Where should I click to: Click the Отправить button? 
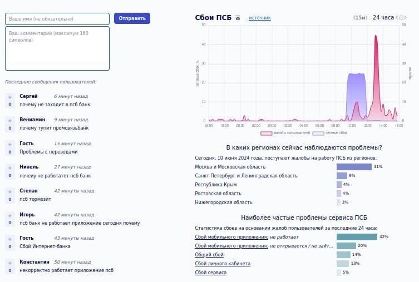coord(132,18)
